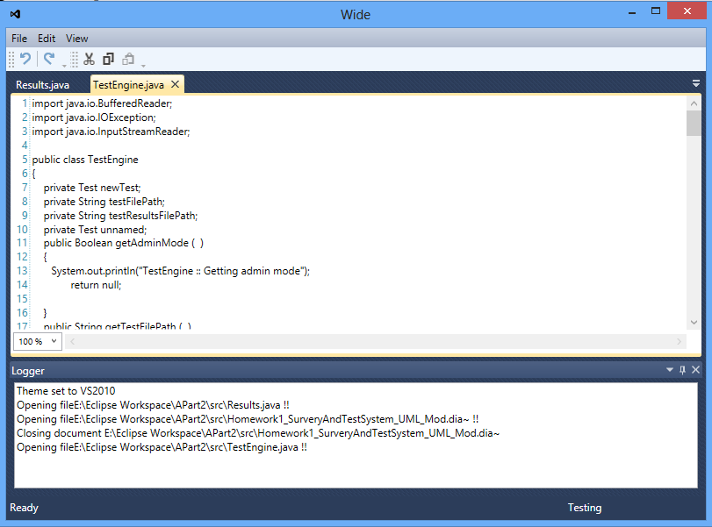Viewport: 712px width, 527px height.
Task: Click the editor vertical scrollbar thumb
Action: (694, 123)
